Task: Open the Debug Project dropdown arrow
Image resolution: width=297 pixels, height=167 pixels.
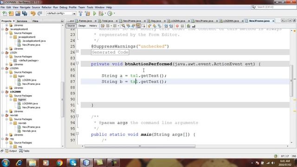Action: [105, 13]
